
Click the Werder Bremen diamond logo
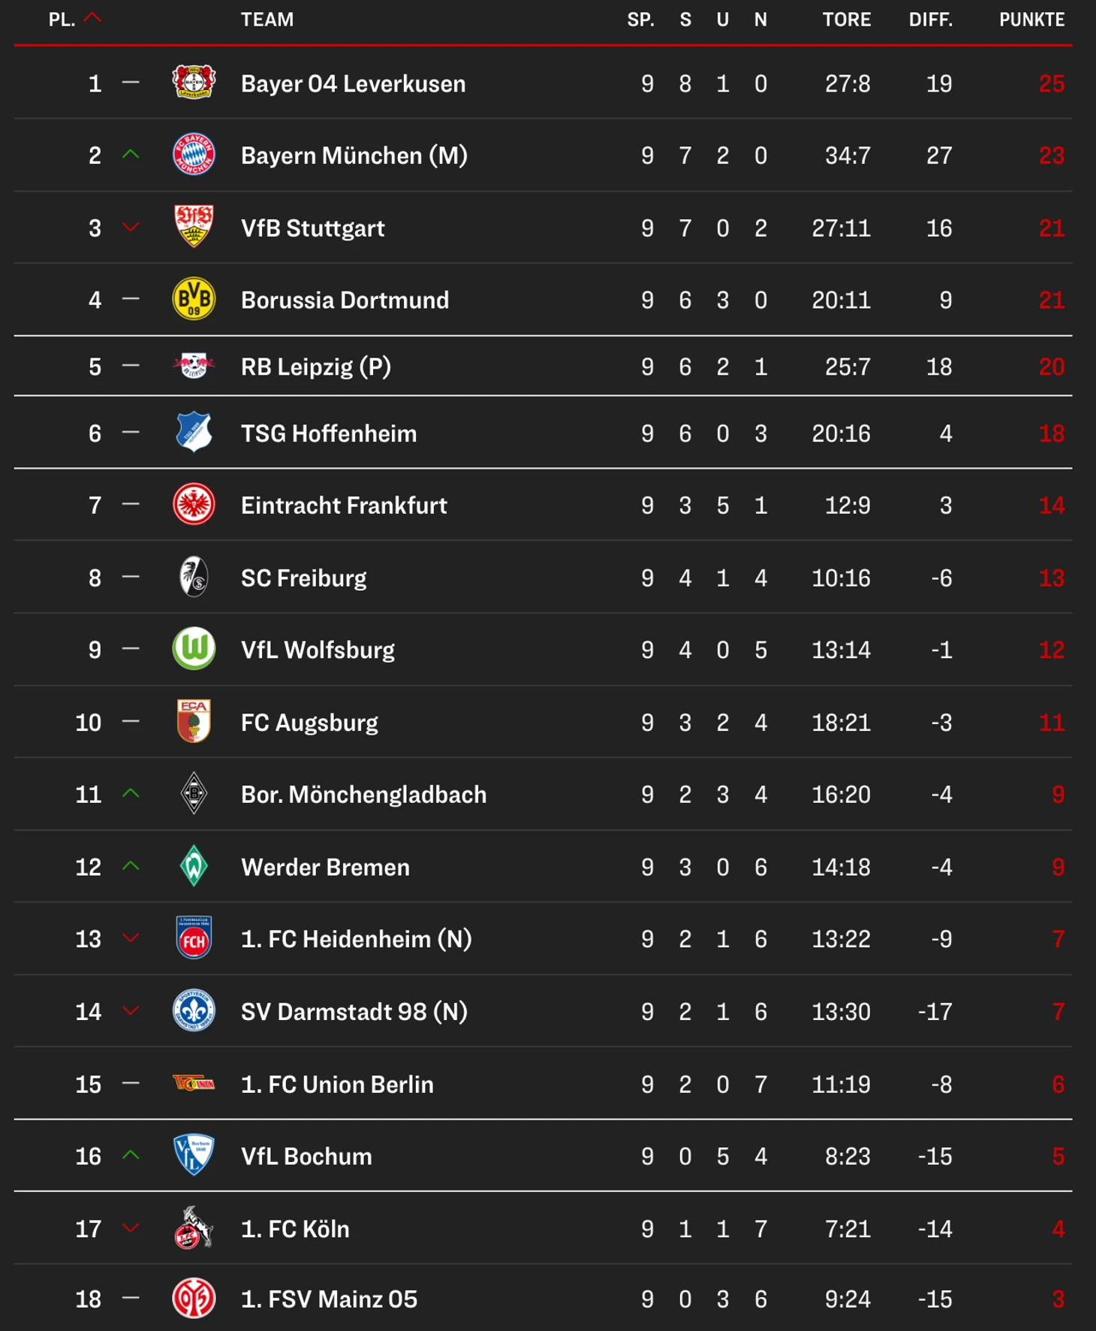(194, 866)
